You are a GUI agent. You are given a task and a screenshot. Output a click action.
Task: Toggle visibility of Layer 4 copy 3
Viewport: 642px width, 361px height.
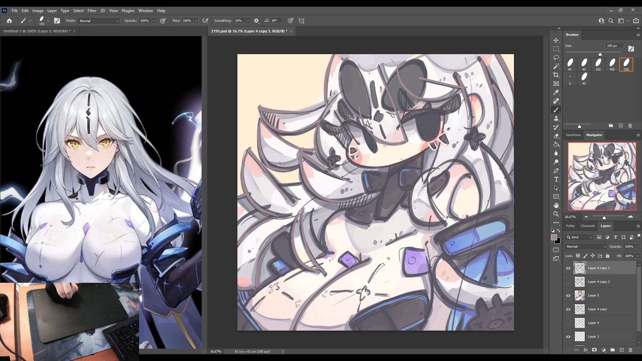pyautogui.click(x=568, y=268)
